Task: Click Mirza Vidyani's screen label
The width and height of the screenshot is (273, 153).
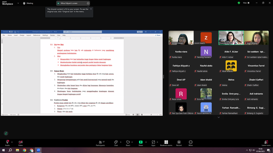Action: 69,3
